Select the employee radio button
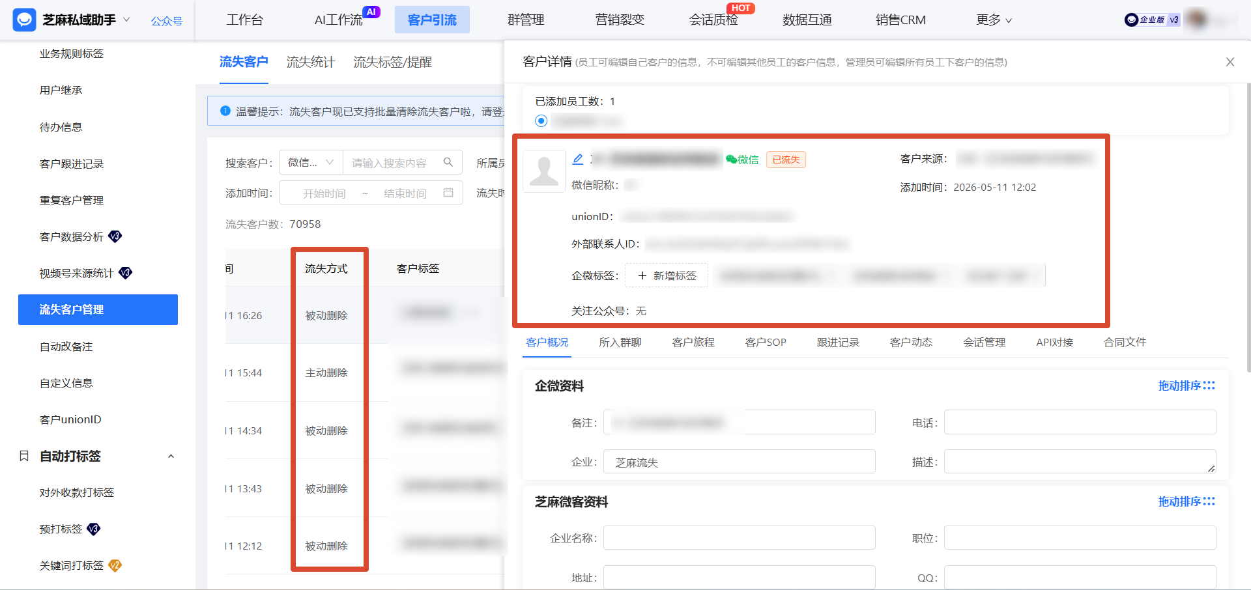The image size is (1251, 590). tap(541, 121)
